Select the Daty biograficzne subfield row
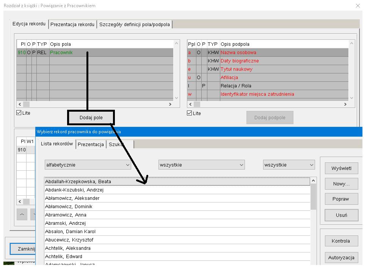367x271 pixels. [x=268, y=61]
